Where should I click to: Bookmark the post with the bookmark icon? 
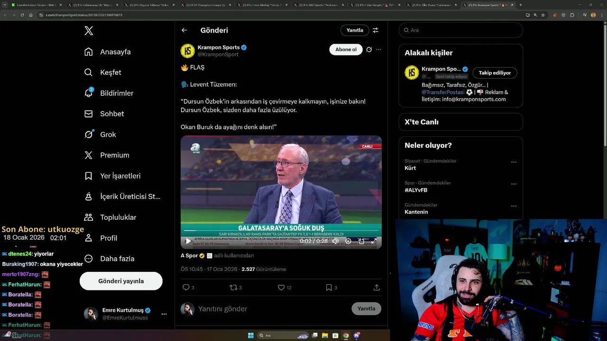(329, 287)
